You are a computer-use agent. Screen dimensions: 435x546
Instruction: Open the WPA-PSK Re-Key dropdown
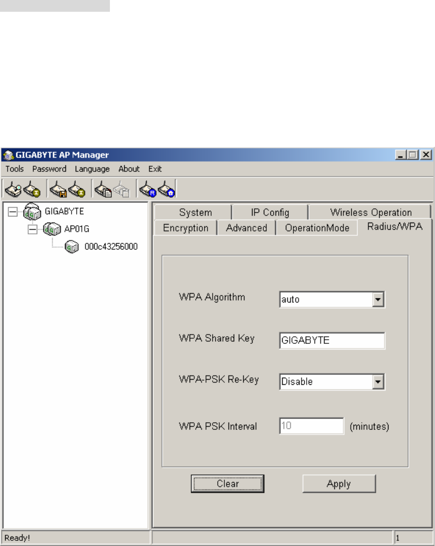[x=378, y=382]
